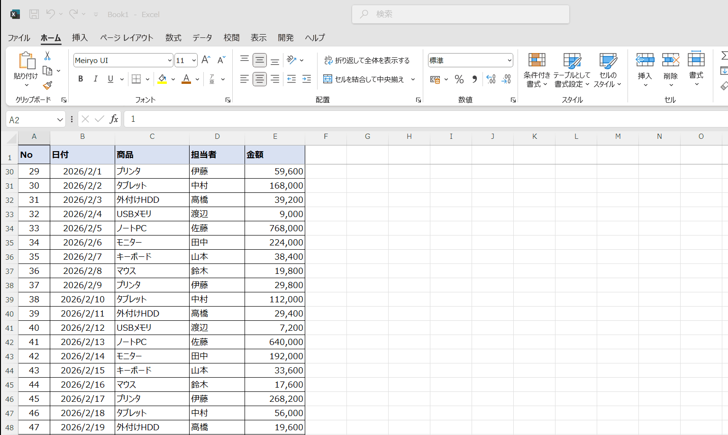Switch to the 数式 ribbon tab
This screenshot has height=435, width=728.
pos(173,38)
